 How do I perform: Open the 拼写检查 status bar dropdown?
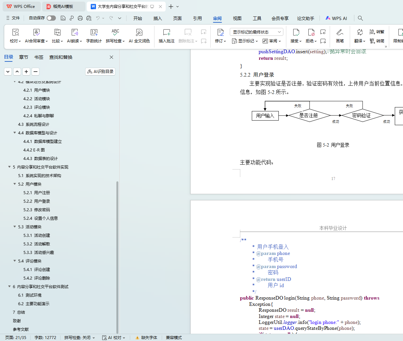(x=80, y=338)
